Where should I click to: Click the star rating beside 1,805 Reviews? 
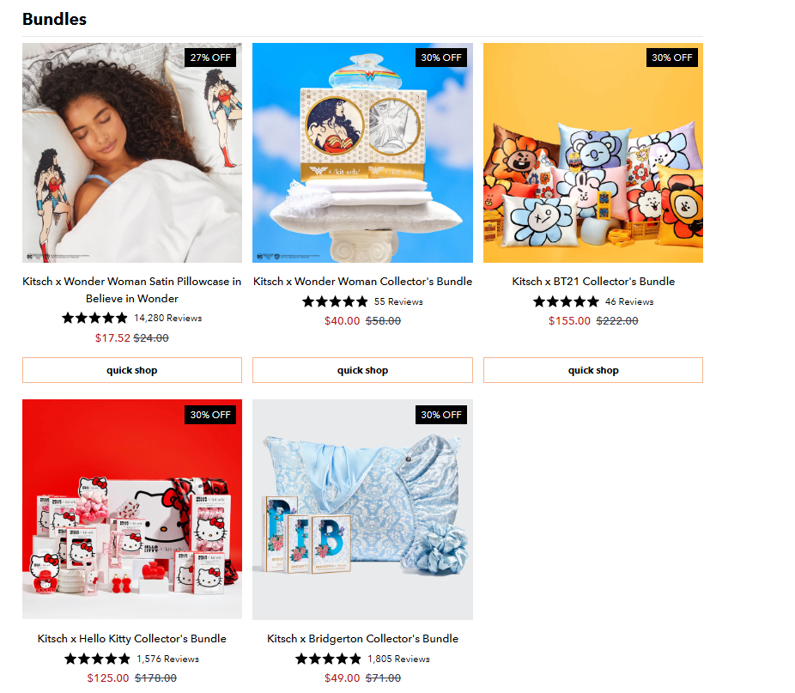pos(328,659)
